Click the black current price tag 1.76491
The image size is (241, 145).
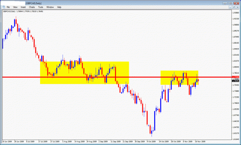(236, 81)
